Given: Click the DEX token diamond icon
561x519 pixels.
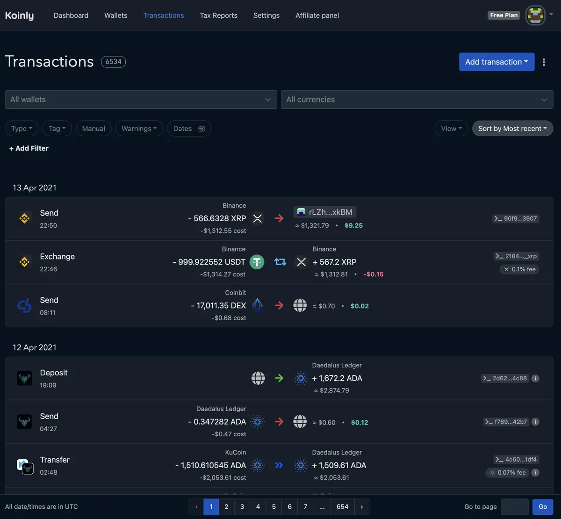Looking at the screenshot, I should [258, 306].
